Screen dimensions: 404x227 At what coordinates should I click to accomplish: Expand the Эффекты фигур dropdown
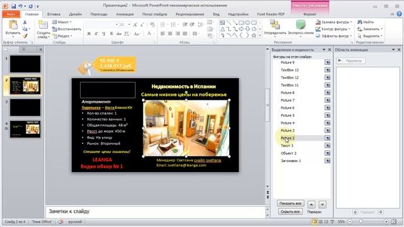click(x=351, y=36)
